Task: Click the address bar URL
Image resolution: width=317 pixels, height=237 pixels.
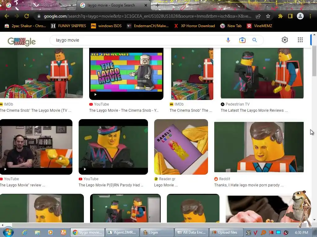Action: pos(148,16)
